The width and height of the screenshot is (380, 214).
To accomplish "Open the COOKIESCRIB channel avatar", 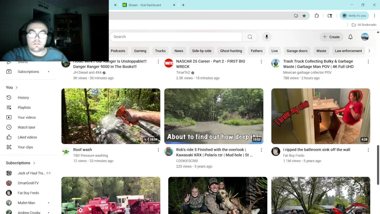I will click(x=169, y=152).
